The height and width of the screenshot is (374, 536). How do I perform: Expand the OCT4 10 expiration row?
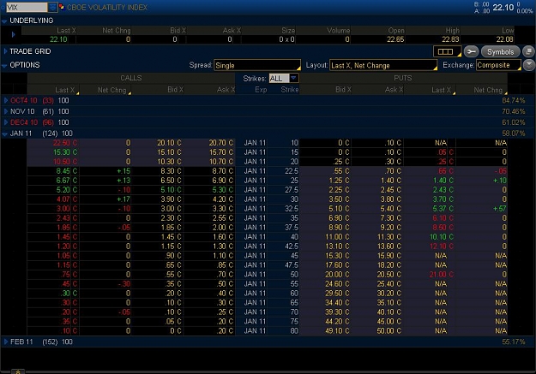coord(5,100)
